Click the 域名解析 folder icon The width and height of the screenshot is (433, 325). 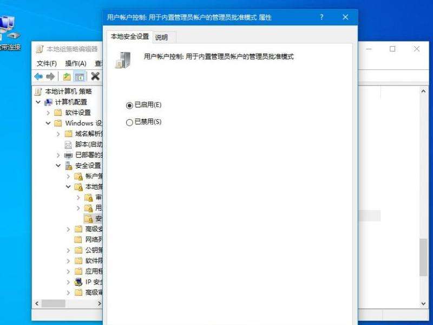click(68, 134)
